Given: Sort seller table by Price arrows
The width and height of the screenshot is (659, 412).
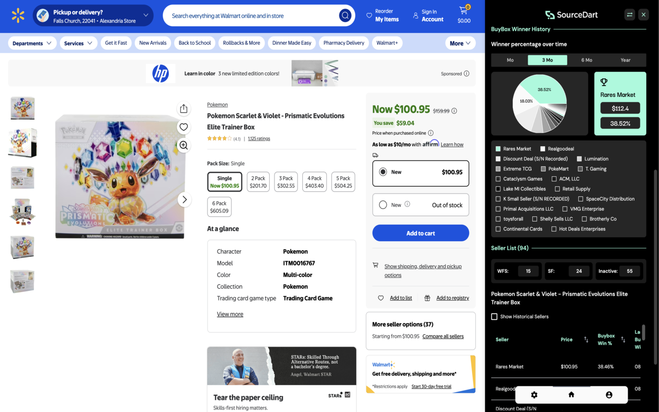Looking at the screenshot, I should (x=586, y=339).
